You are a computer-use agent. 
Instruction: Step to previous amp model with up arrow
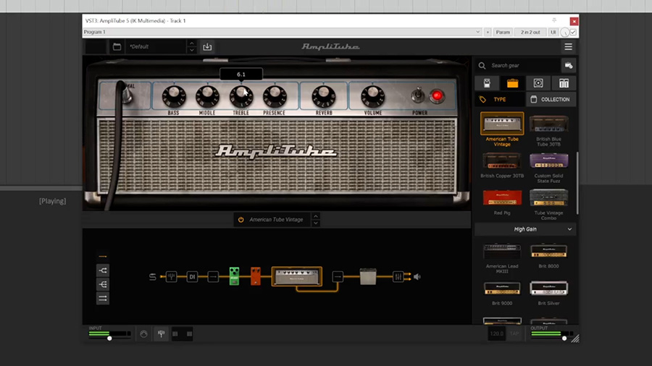(316, 216)
